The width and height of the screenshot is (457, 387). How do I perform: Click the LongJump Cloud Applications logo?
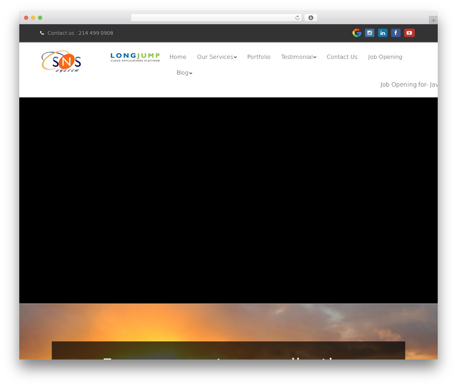point(135,57)
